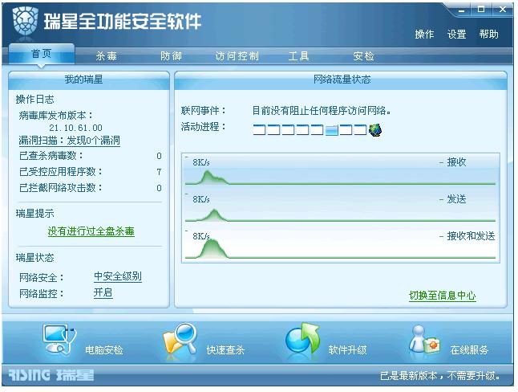
Task: Open the 工具 tab
Action: [298, 56]
